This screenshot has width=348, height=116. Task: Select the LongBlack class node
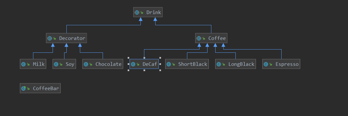(235, 64)
